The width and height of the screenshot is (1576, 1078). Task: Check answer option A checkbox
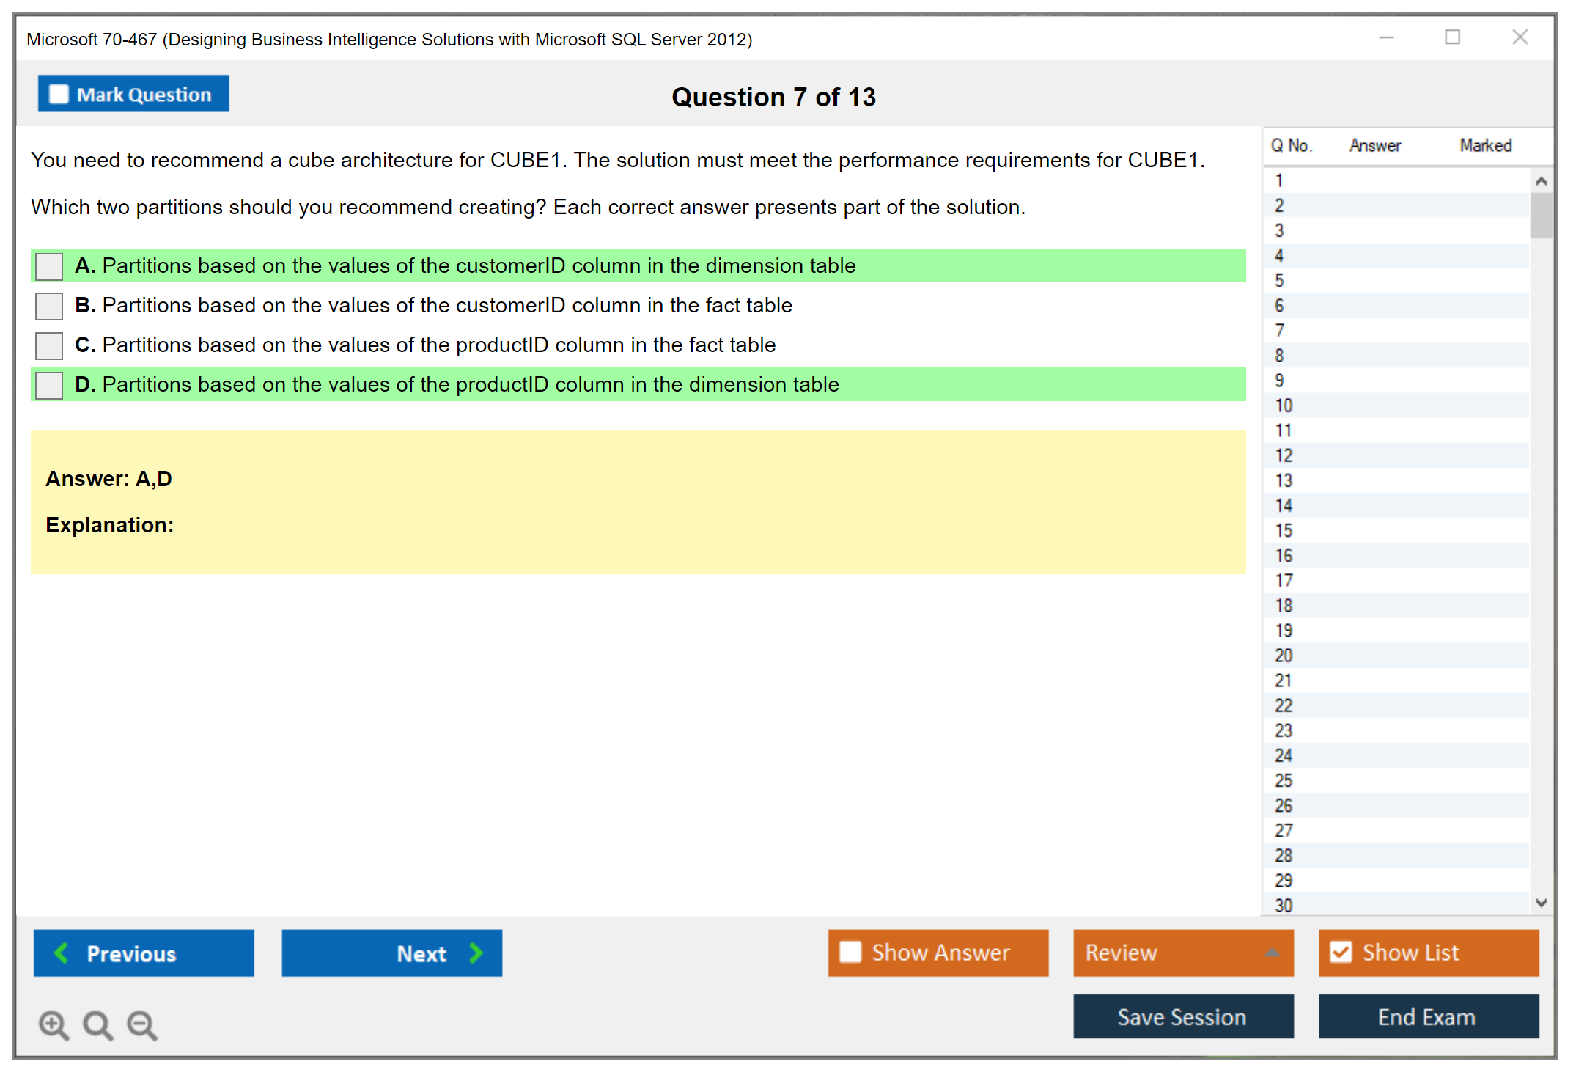[x=48, y=266]
